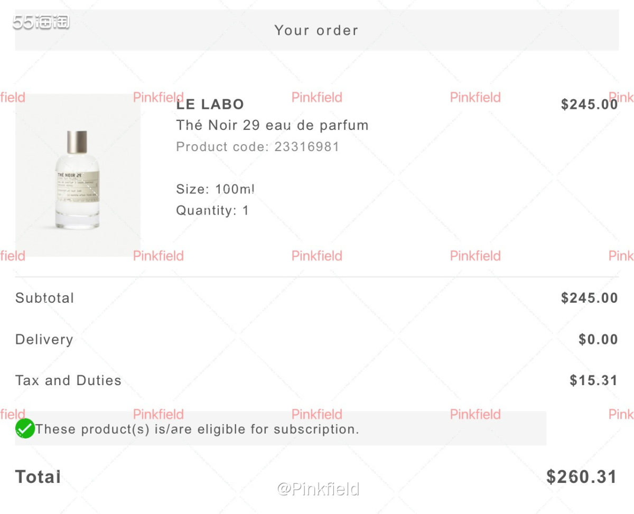Click the green checkmark subscription icon

(25, 428)
